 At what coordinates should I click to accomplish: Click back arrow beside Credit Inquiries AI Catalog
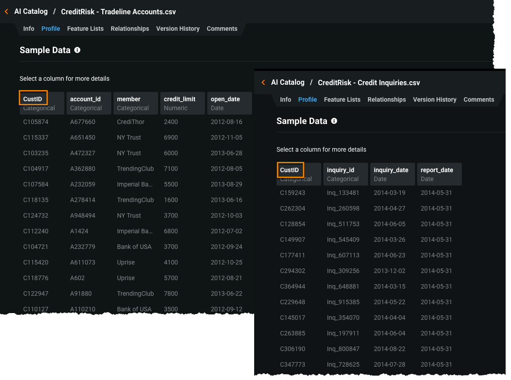pyautogui.click(x=263, y=83)
